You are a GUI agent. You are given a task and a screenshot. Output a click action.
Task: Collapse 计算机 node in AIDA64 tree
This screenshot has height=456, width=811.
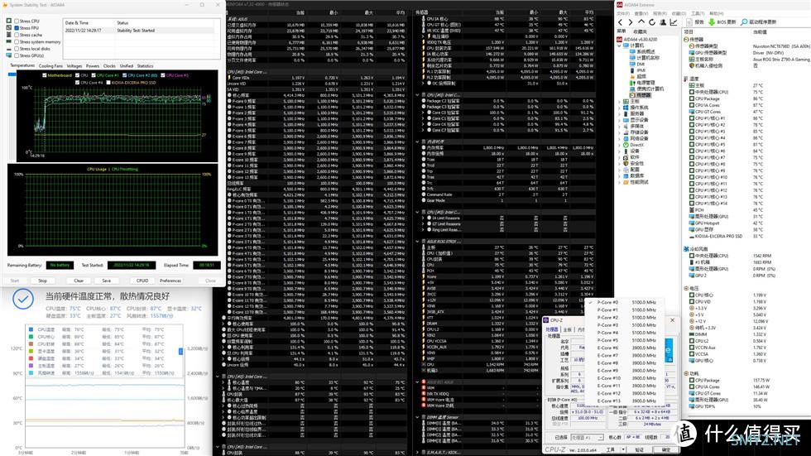[619, 46]
